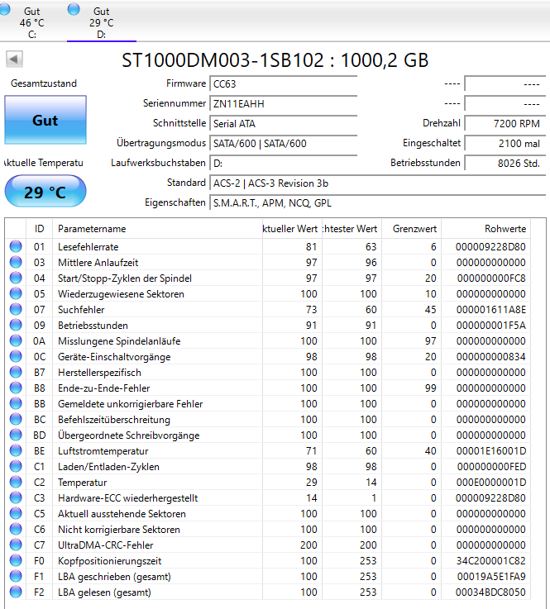This screenshot has height=609, width=550.
Task: Click status icon of Aktuell ausstehende Sektoren row
Action: tap(16, 513)
